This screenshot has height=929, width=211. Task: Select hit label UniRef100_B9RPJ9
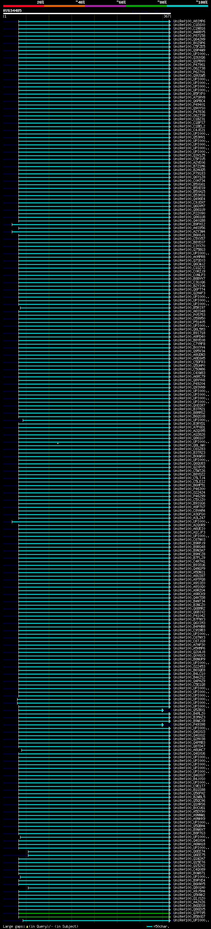189,543
